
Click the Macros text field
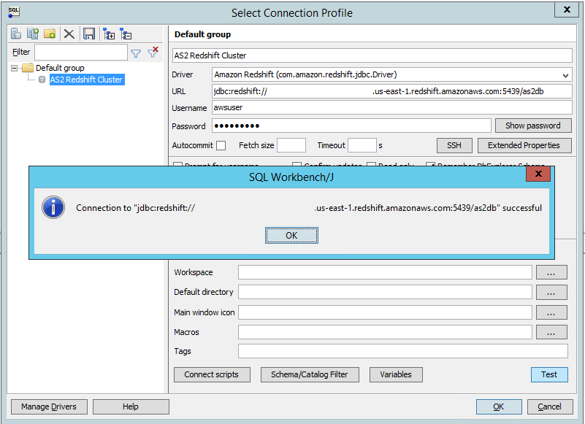click(385, 332)
